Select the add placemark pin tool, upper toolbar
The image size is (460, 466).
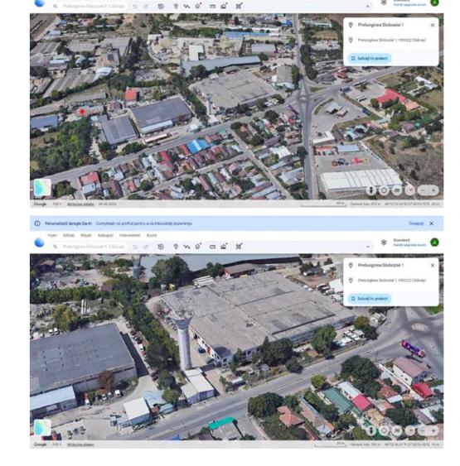coord(176,6)
